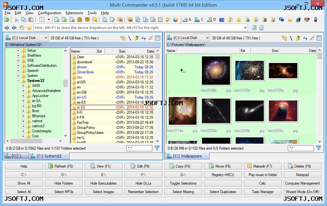This screenshot has height=206, width=327.
Task: Click the color wheel icon in the toolbar
Action: 176,20
